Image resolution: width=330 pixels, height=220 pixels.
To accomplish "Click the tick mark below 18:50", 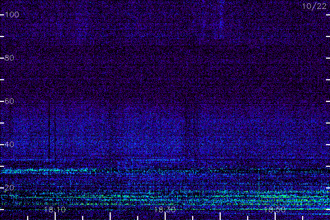I will pyautogui.click(x=275, y=216).
